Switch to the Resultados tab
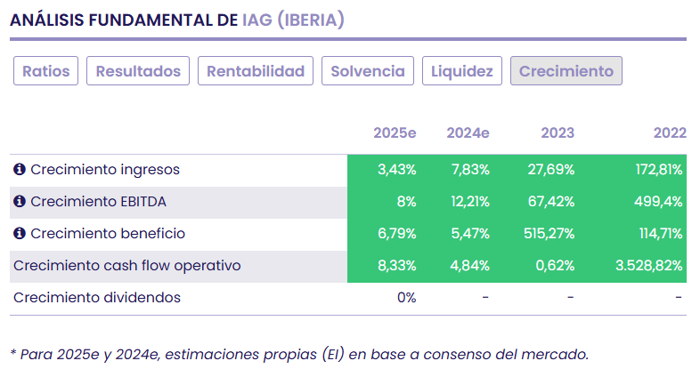Viewport: 692px width, 369px height. point(138,71)
